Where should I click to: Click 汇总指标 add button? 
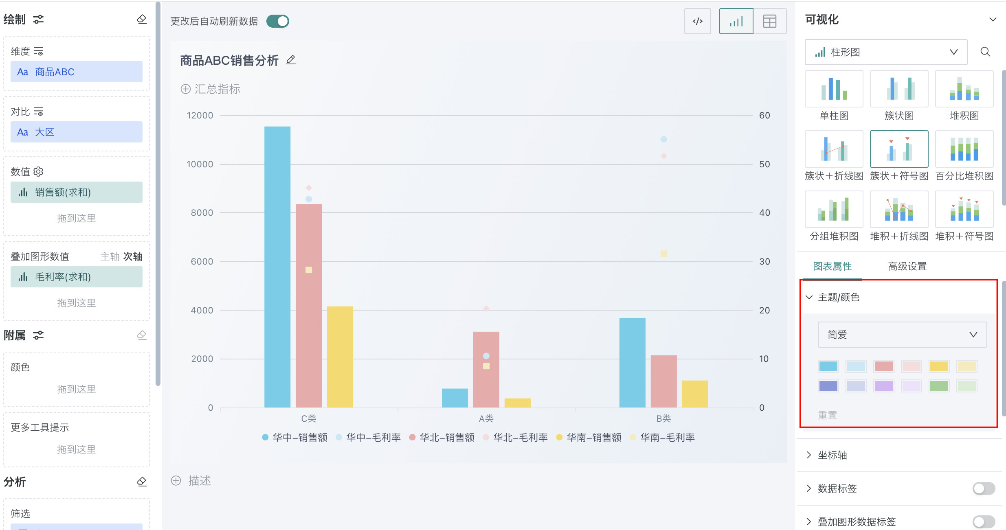[211, 89]
